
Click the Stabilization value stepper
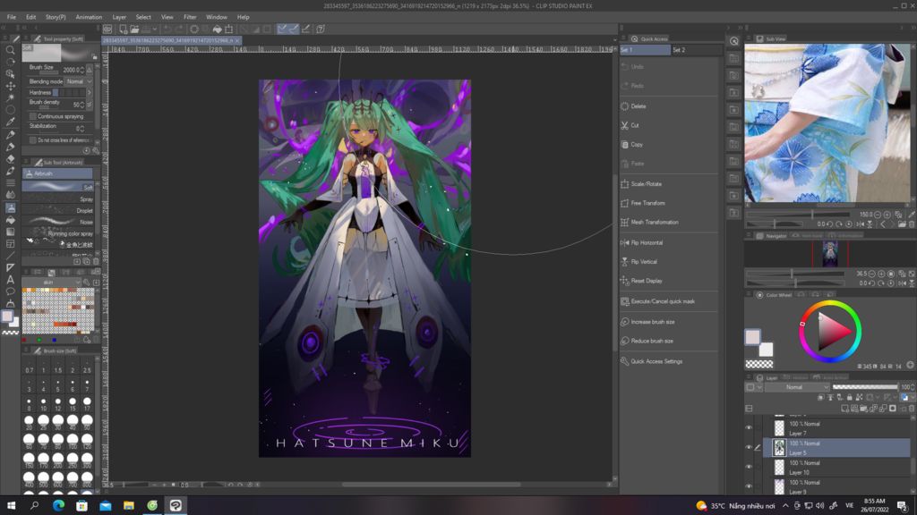click(81, 128)
